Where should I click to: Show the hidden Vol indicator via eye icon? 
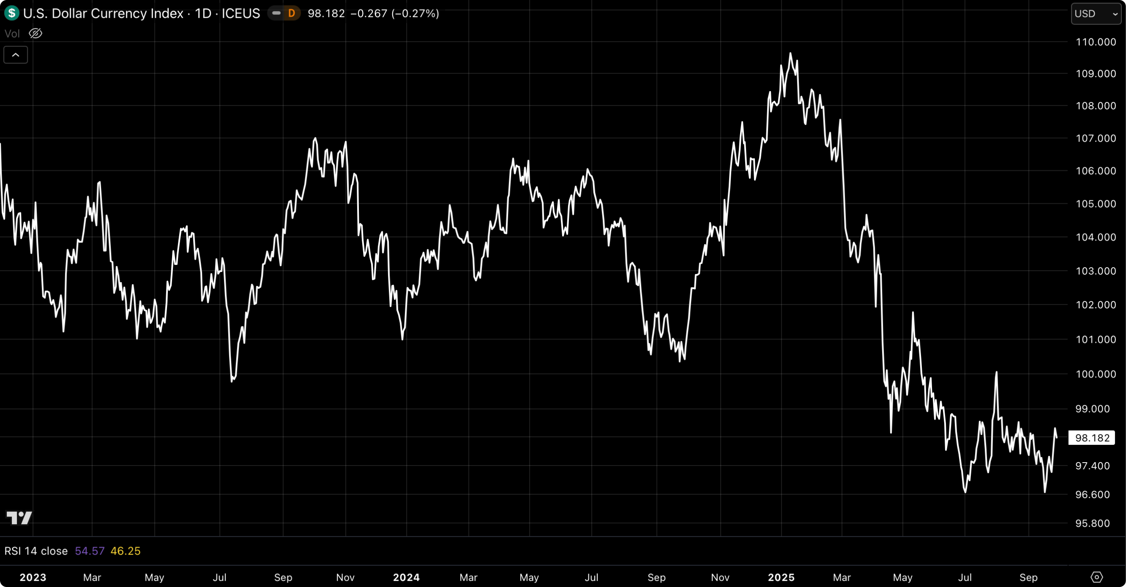[x=35, y=34]
